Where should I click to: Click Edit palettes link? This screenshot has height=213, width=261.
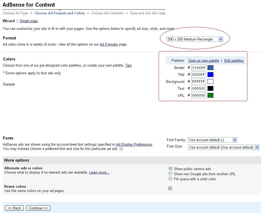tap(234, 61)
